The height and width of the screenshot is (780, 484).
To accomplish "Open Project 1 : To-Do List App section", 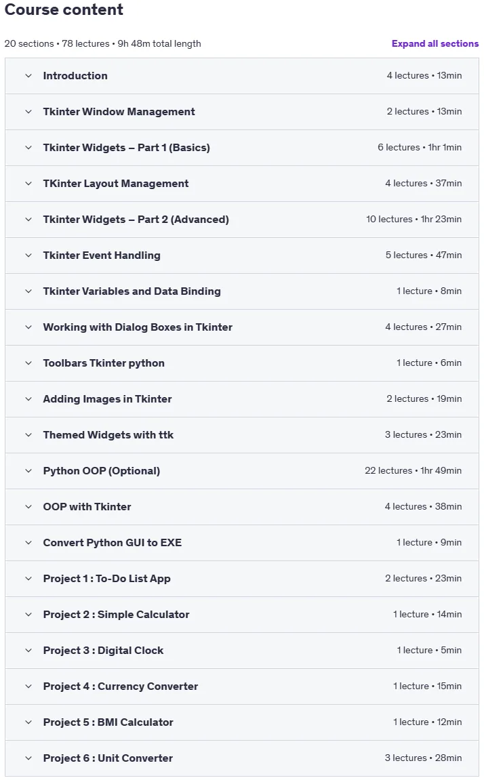I will coord(242,579).
